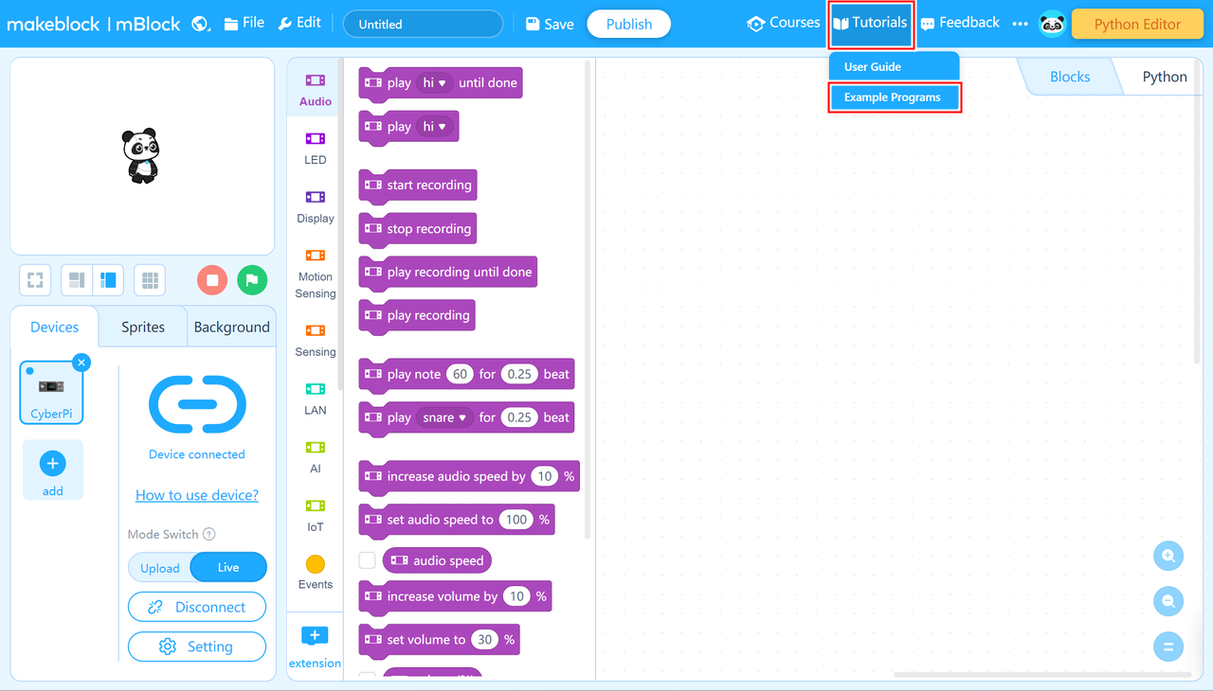Switch to the Blocks tab
Viewport: 1213px width, 691px height.
(1070, 77)
